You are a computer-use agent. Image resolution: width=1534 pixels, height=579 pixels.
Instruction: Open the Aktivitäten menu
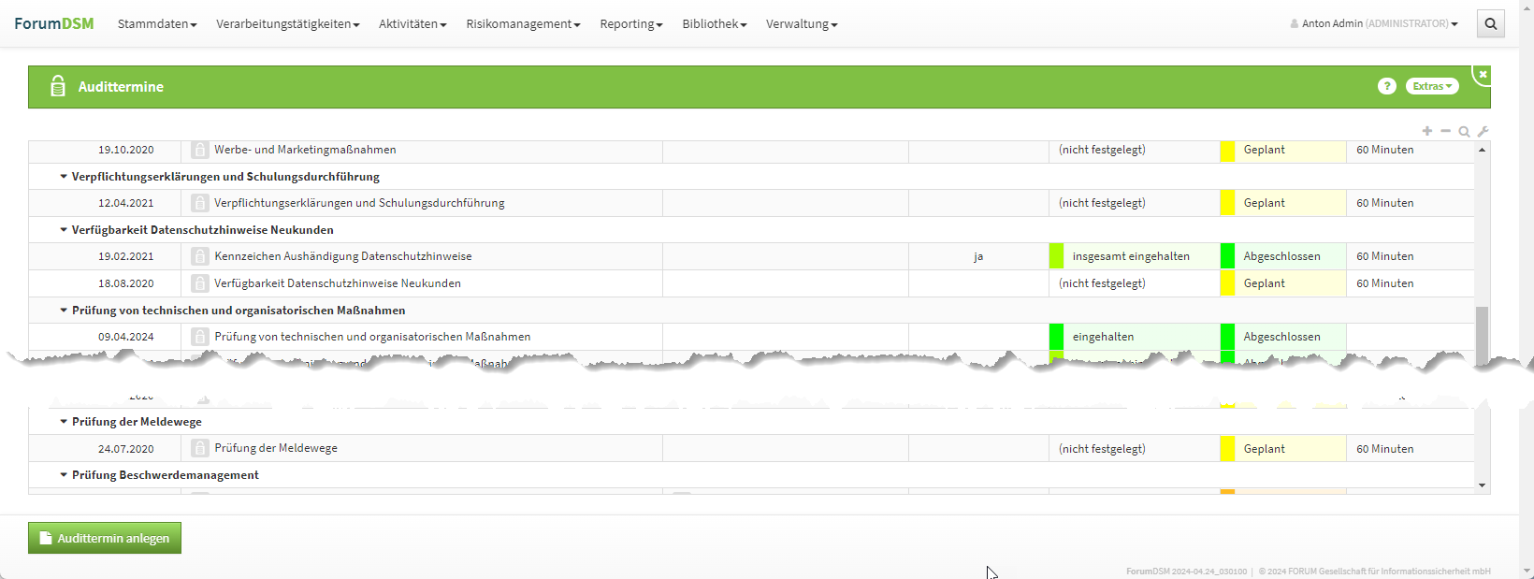coord(412,24)
